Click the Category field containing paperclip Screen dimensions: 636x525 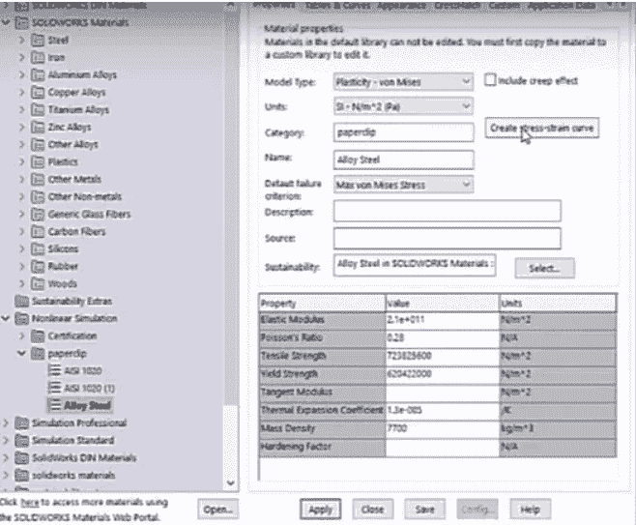coord(403,132)
